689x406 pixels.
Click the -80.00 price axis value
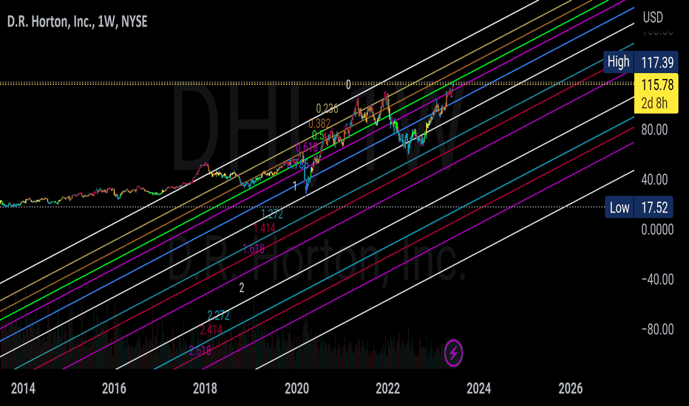(657, 329)
